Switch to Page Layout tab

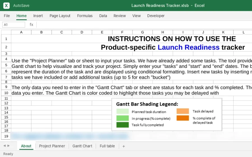[60, 16]
